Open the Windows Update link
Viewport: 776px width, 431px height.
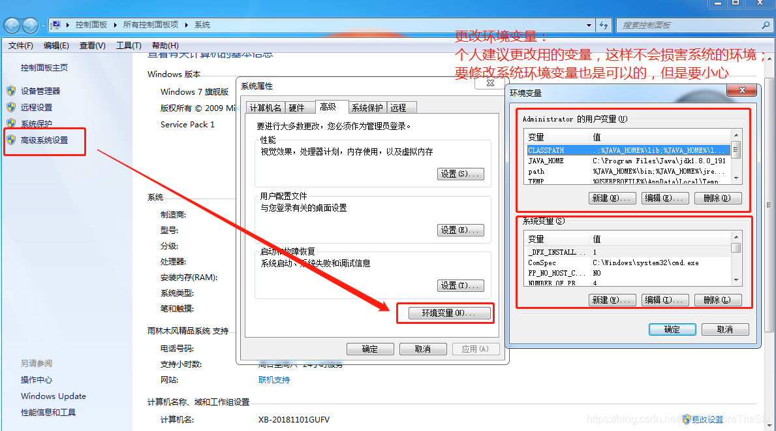coord(54,396)
